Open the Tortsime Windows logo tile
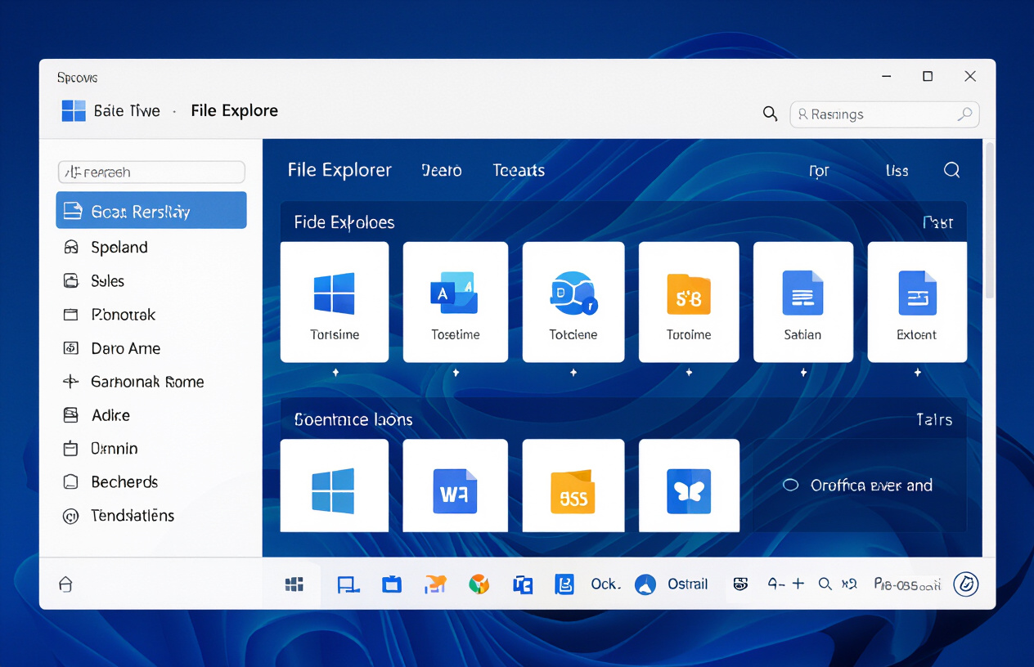1034x667 pixels. [335, 302]
